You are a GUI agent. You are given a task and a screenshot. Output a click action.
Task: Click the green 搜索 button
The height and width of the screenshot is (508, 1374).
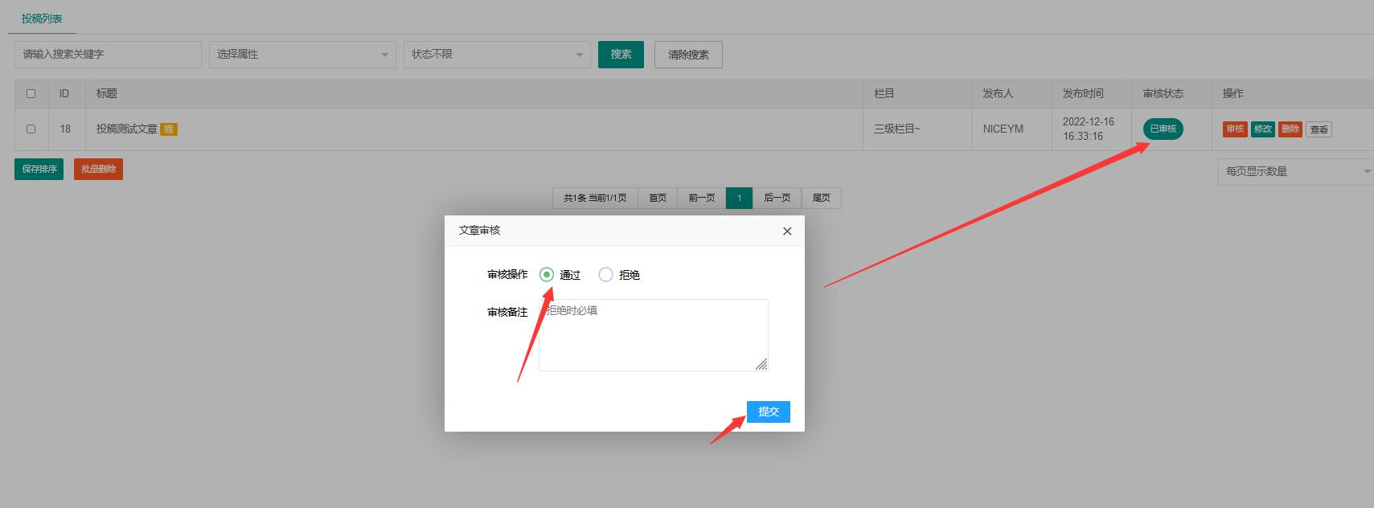pyautogui.click(x=621, y=55)
